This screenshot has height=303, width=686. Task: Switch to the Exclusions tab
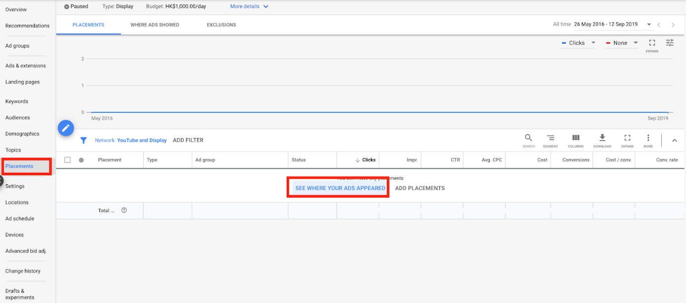(x=221, y=25)
